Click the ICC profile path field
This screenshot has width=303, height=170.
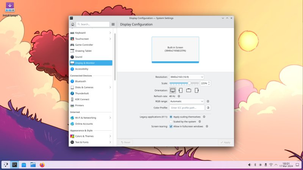tap(187, 108)
